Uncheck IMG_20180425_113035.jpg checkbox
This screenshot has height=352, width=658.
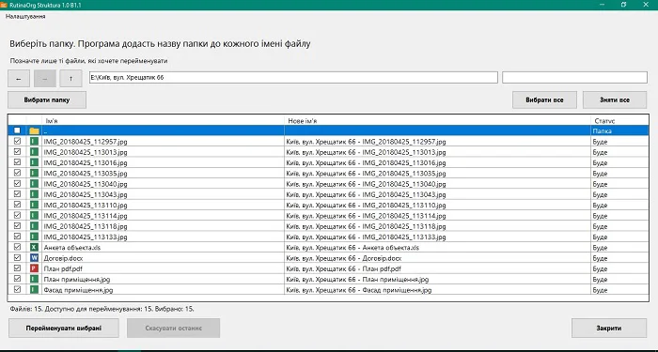[17, 173]
